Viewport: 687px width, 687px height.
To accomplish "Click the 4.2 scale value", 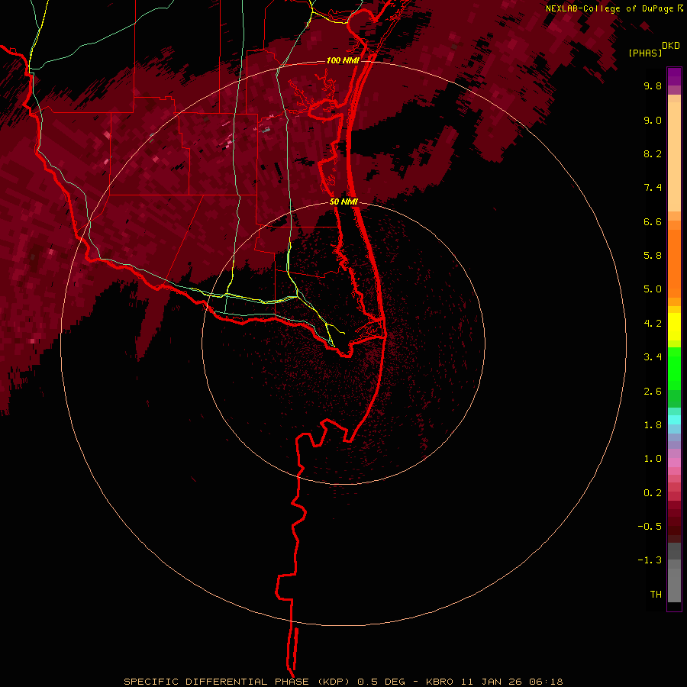I will tap(653, 324).
